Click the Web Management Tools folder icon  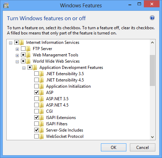(28, 55)
